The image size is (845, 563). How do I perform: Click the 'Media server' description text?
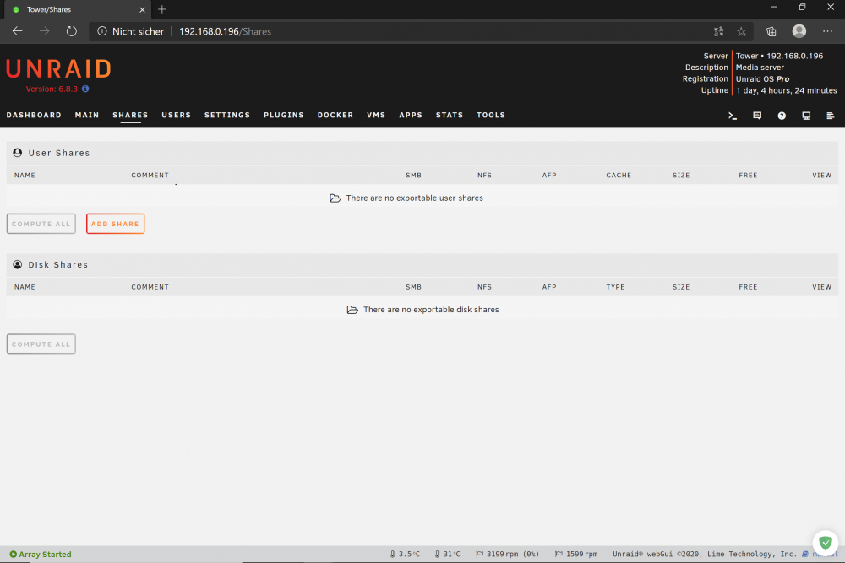tap(760, 68)
